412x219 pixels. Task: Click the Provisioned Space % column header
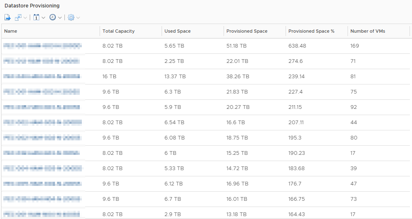[x=311, y=31]
